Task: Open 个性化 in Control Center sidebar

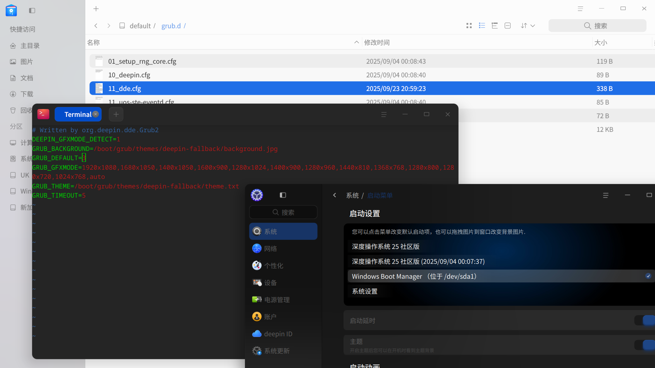Action: point(283,265)
